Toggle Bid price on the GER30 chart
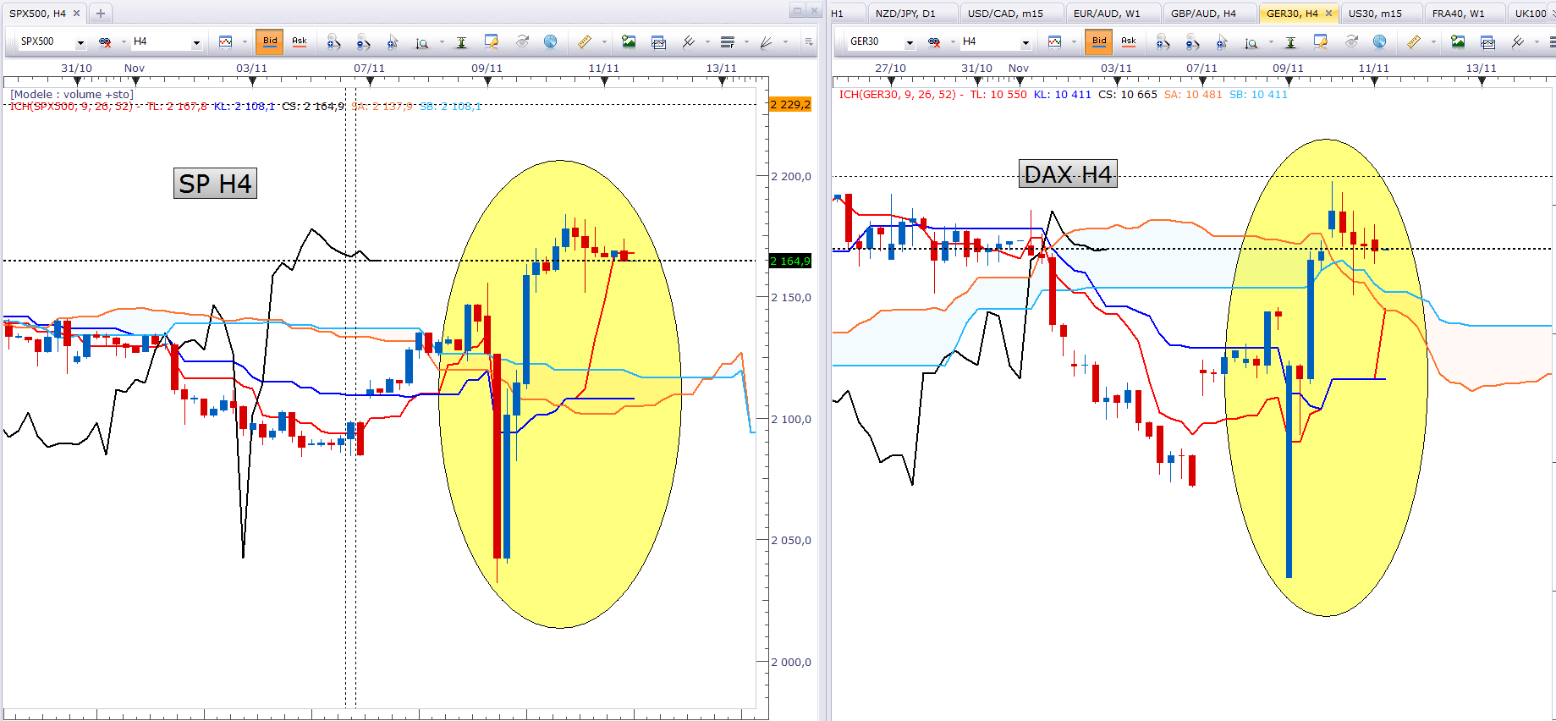This screenshot has height=721, width=1556. click(1099, 41)
